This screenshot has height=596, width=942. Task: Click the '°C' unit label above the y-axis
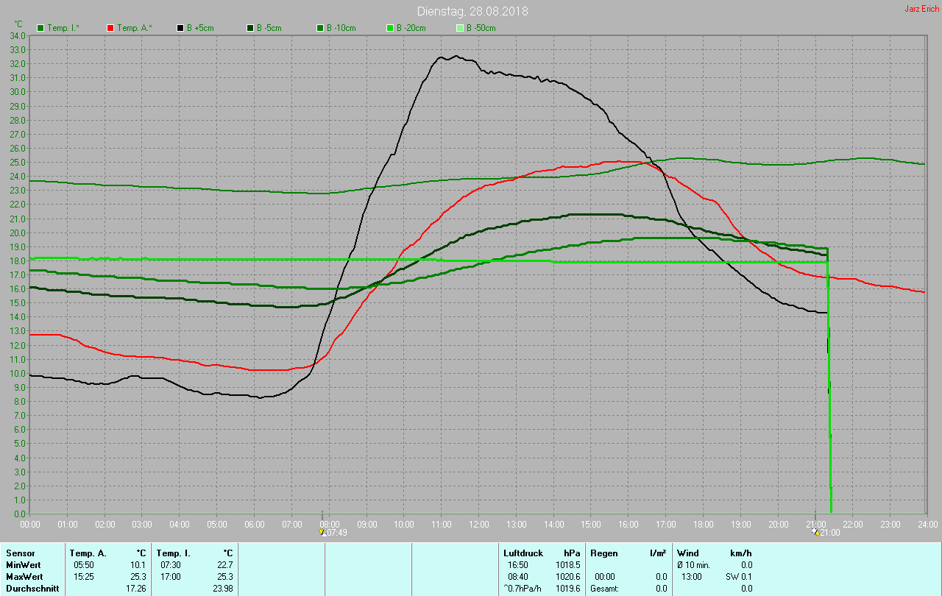[18, 25]
